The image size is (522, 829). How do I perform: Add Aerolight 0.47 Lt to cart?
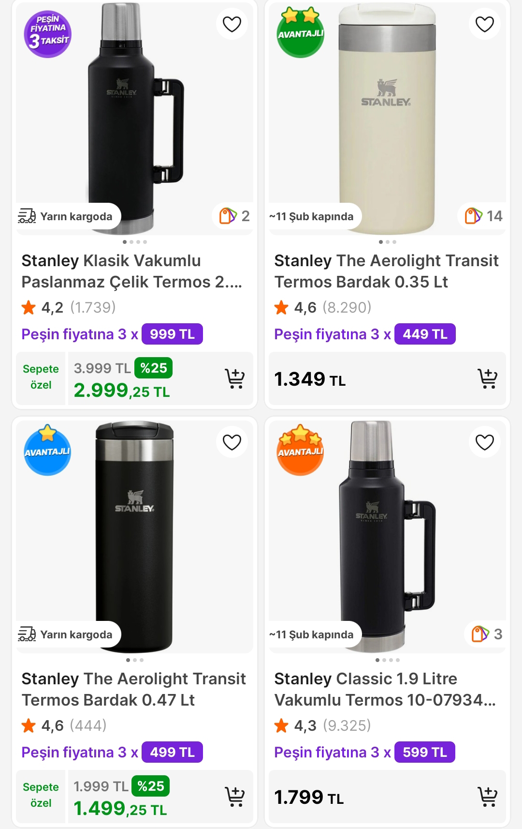pos(235,797)
